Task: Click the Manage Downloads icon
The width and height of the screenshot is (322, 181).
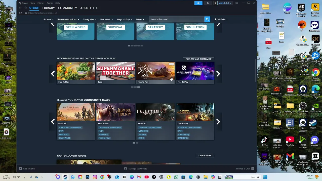Action: [x=125, y=169]
